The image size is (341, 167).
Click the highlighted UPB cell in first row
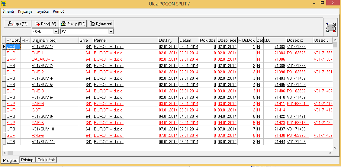(13, 47)
